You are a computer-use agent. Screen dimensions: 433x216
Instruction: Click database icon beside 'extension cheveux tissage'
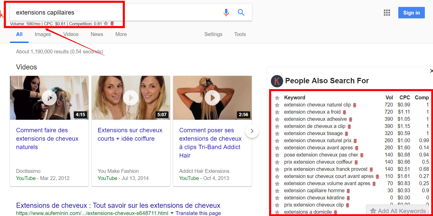pyautogui.click(x=346, y=134)
